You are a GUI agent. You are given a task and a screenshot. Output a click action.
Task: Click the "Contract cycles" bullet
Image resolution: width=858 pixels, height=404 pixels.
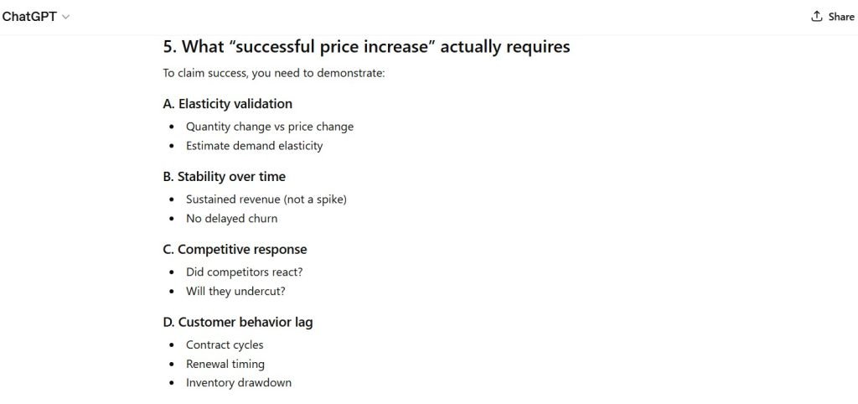(x=225, y=344)
